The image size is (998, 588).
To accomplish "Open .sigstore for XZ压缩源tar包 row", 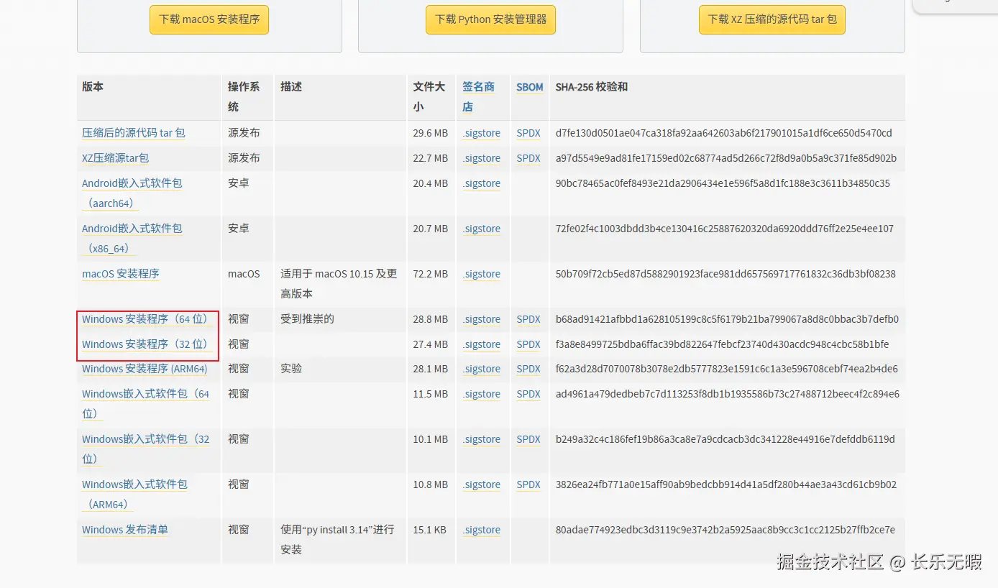I will pos(481,158).
